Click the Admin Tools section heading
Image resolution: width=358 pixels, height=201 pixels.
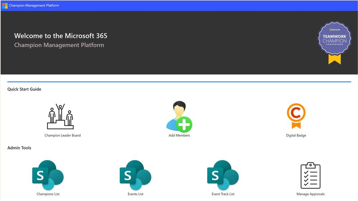pyautogui.click(x=19, y=148)
